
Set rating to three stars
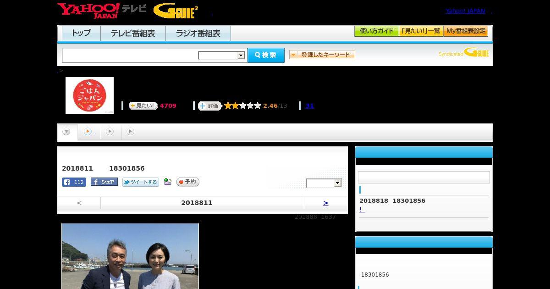pyautogui.click(x=242, y=106)
